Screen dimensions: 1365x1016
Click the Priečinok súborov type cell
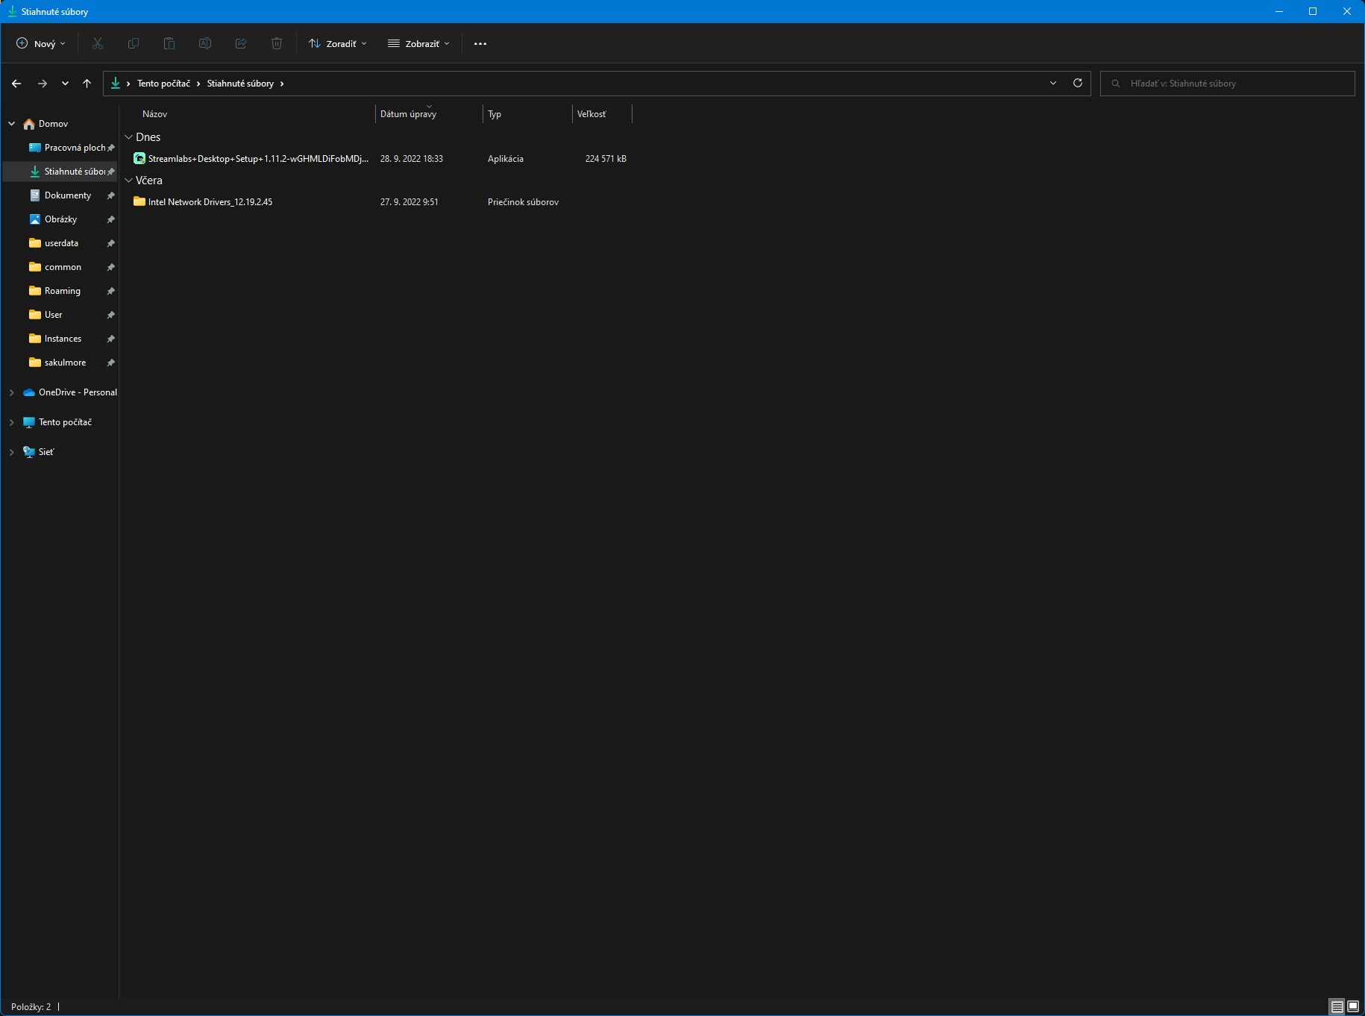click(523, 202)
